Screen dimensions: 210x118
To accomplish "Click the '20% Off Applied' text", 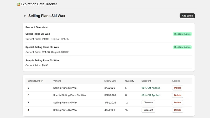I will [151, 88].
